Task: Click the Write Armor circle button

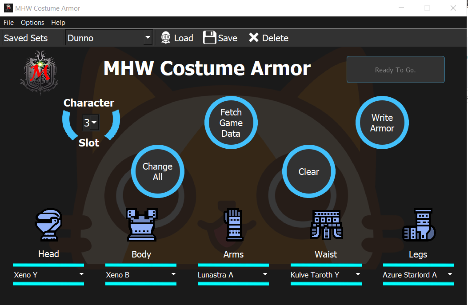Action: [382, 123]
